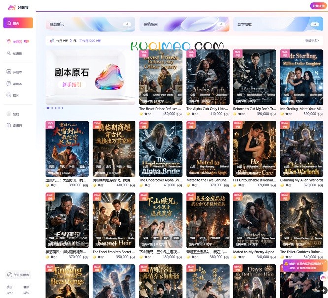Open the 剧本格式 banner card

(x=278, y=24)
